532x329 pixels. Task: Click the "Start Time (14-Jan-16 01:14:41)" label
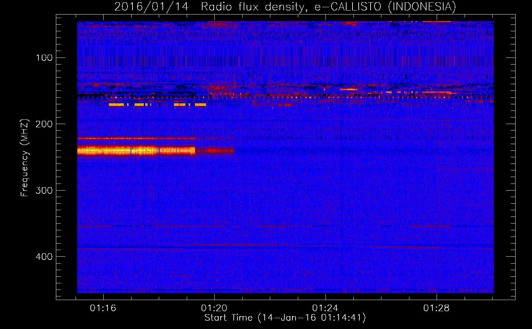click(x=285, y=317)
